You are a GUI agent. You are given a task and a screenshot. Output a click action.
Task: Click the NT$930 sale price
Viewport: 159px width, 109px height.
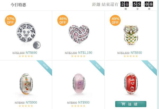tap(136, 53)
